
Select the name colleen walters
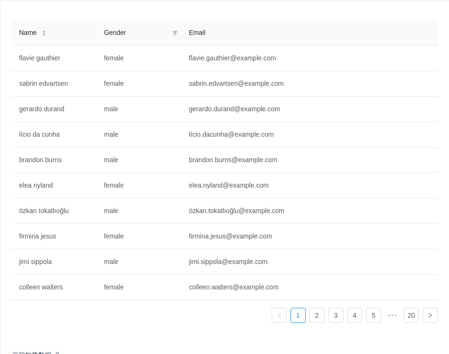pos(41,288)
